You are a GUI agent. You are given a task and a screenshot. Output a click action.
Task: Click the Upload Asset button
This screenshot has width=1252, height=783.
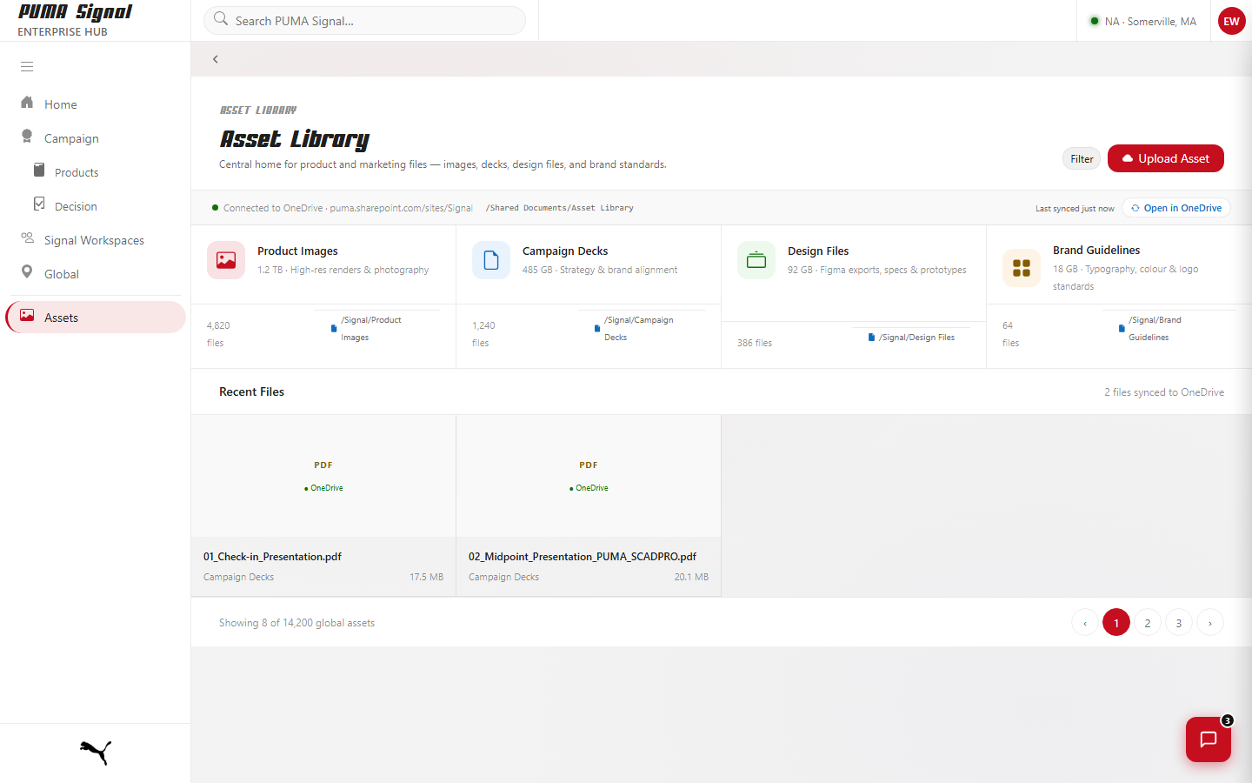pos(1166,158)
